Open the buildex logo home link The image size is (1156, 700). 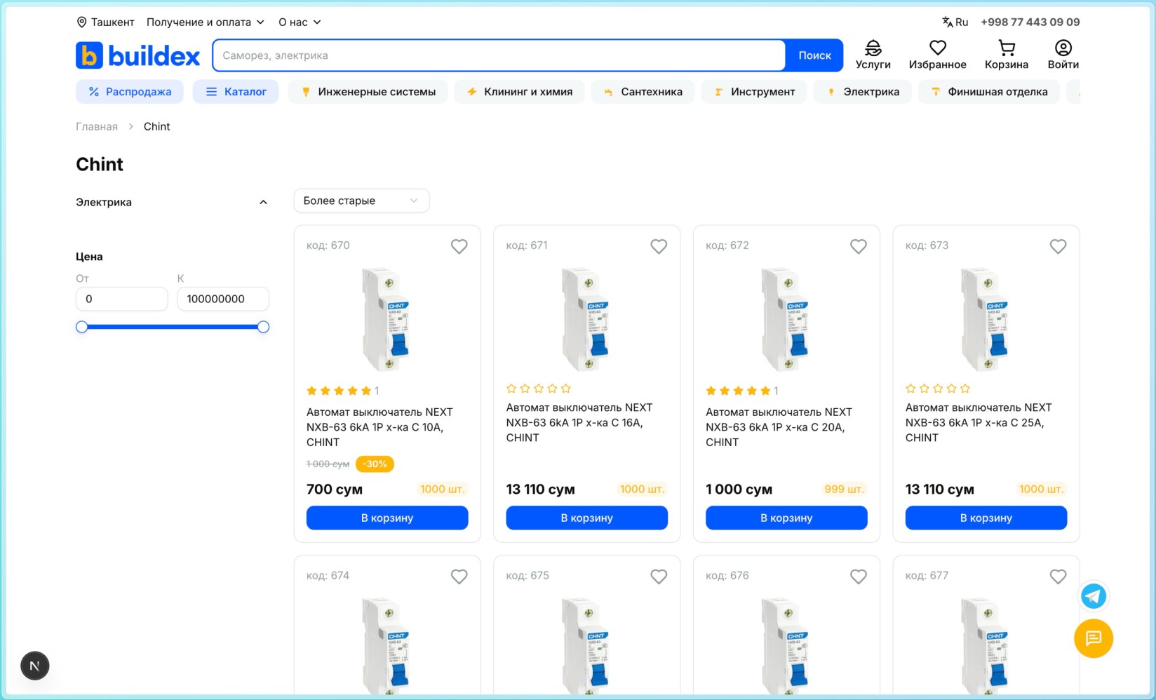point(137,55)
